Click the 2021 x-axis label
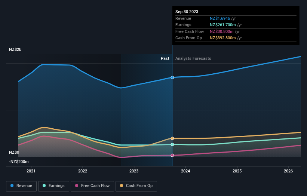This screenshot has height=196, width=307. [x=31, y=171]
